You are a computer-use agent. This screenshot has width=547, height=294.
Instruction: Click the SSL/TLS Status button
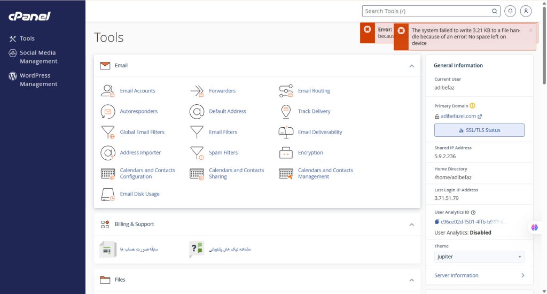click(479, 130)
